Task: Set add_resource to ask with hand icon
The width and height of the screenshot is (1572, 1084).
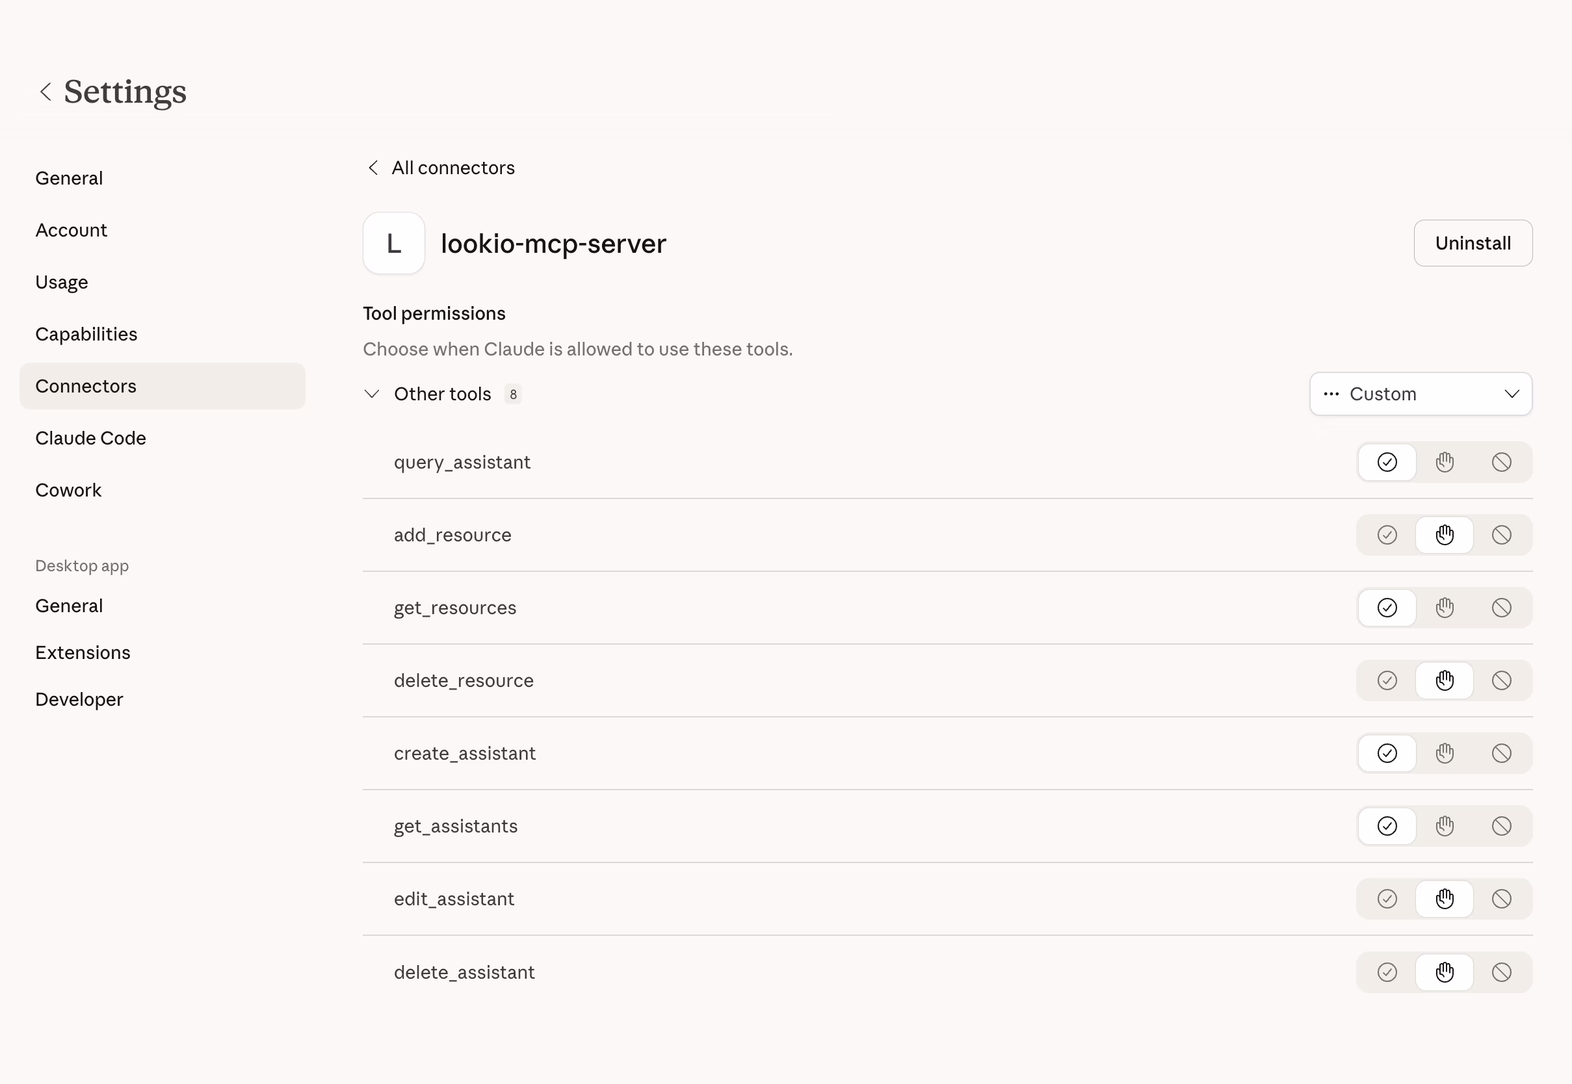Action: pyautogui.click(x=1445, y=535)
